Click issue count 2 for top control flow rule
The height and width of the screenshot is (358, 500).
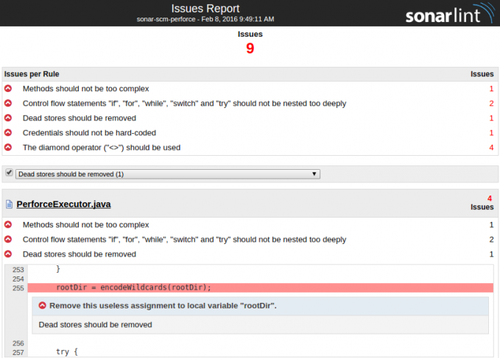491,104
